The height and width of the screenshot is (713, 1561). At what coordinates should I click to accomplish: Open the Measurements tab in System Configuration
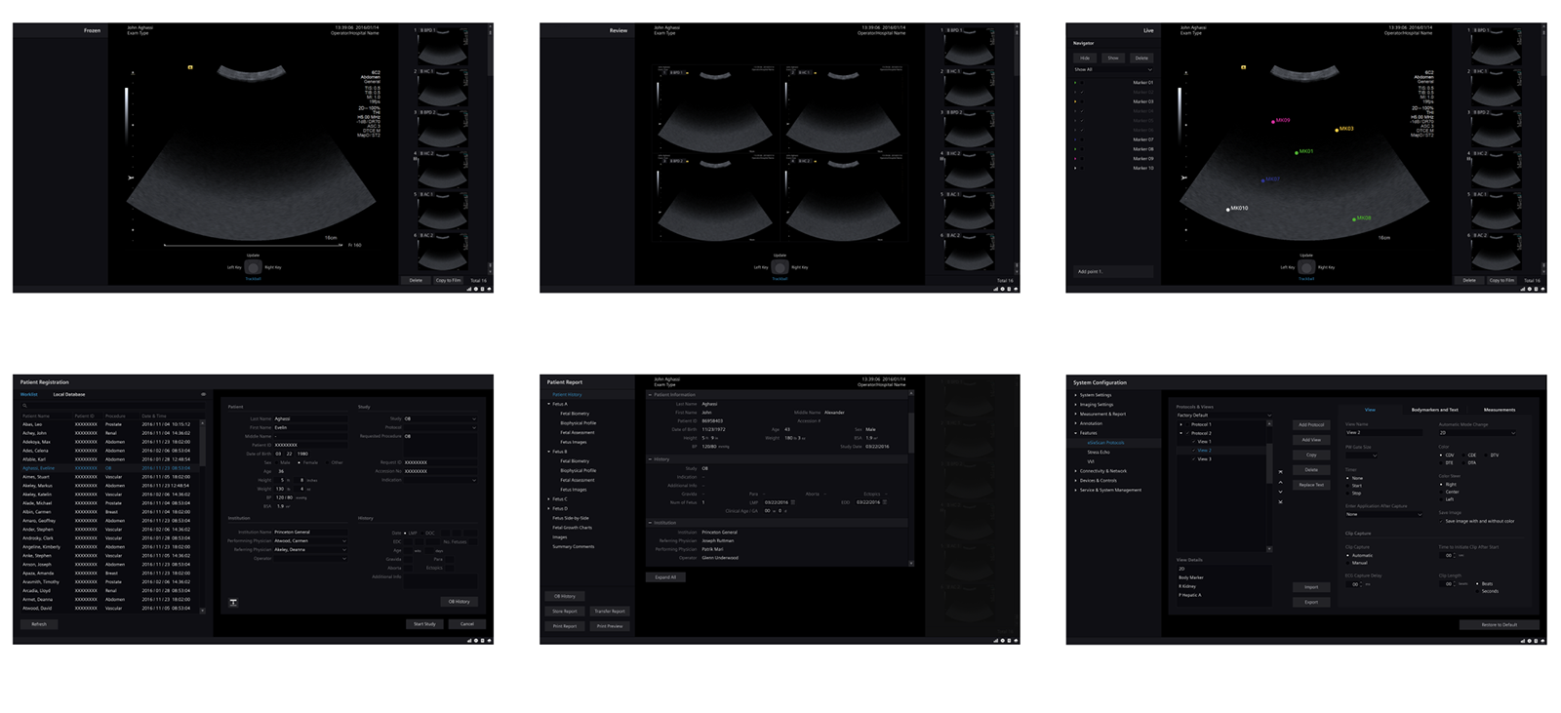1500,410
